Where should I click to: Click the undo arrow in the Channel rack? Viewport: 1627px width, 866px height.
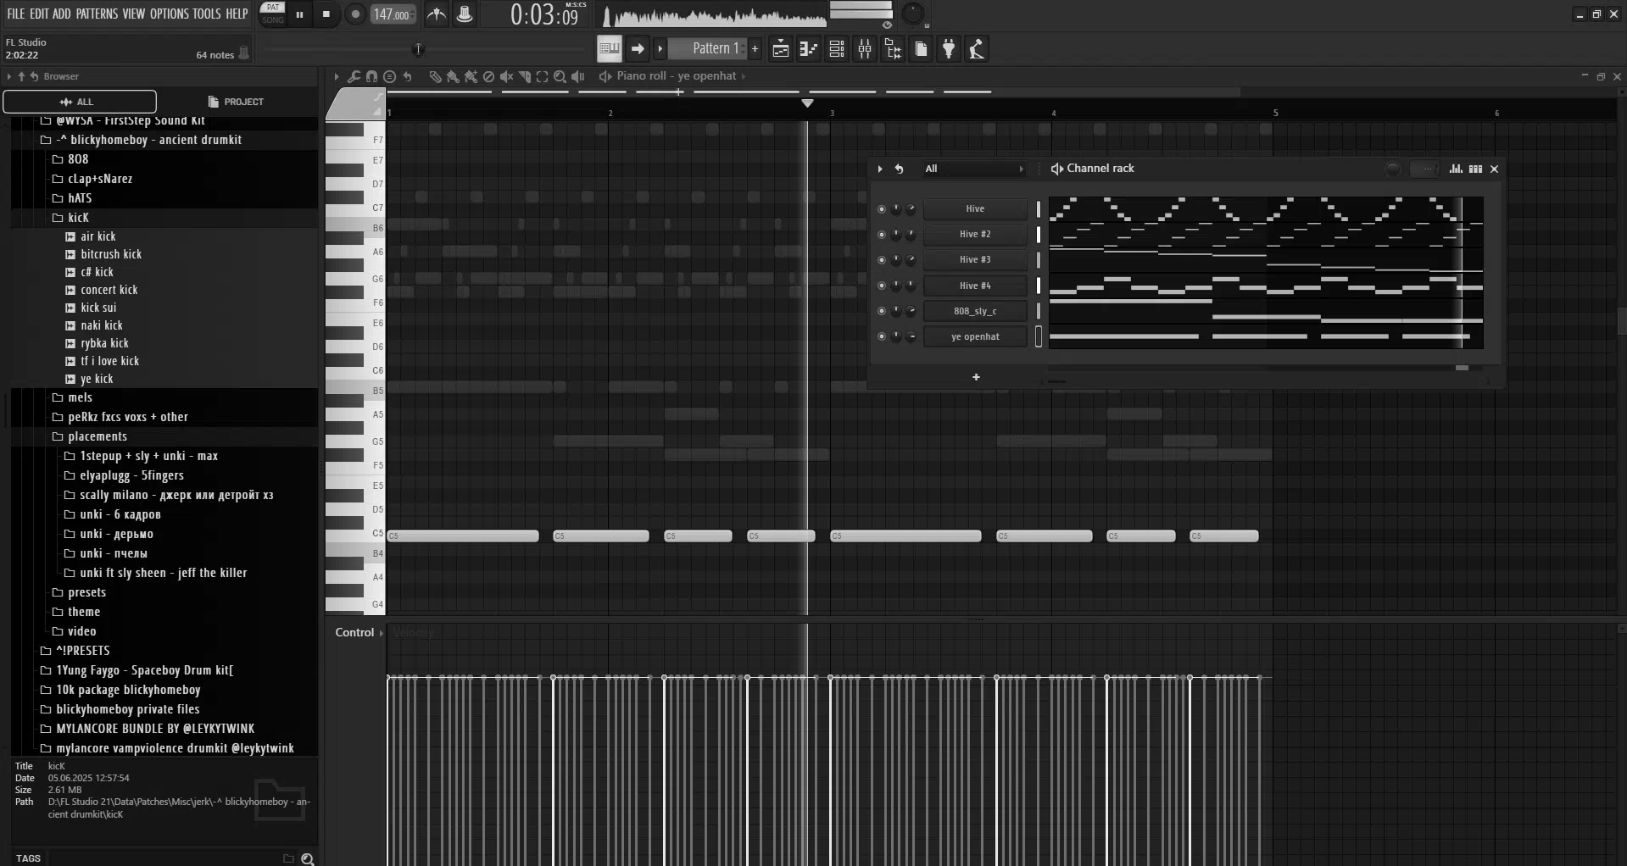tap(899, 169)
